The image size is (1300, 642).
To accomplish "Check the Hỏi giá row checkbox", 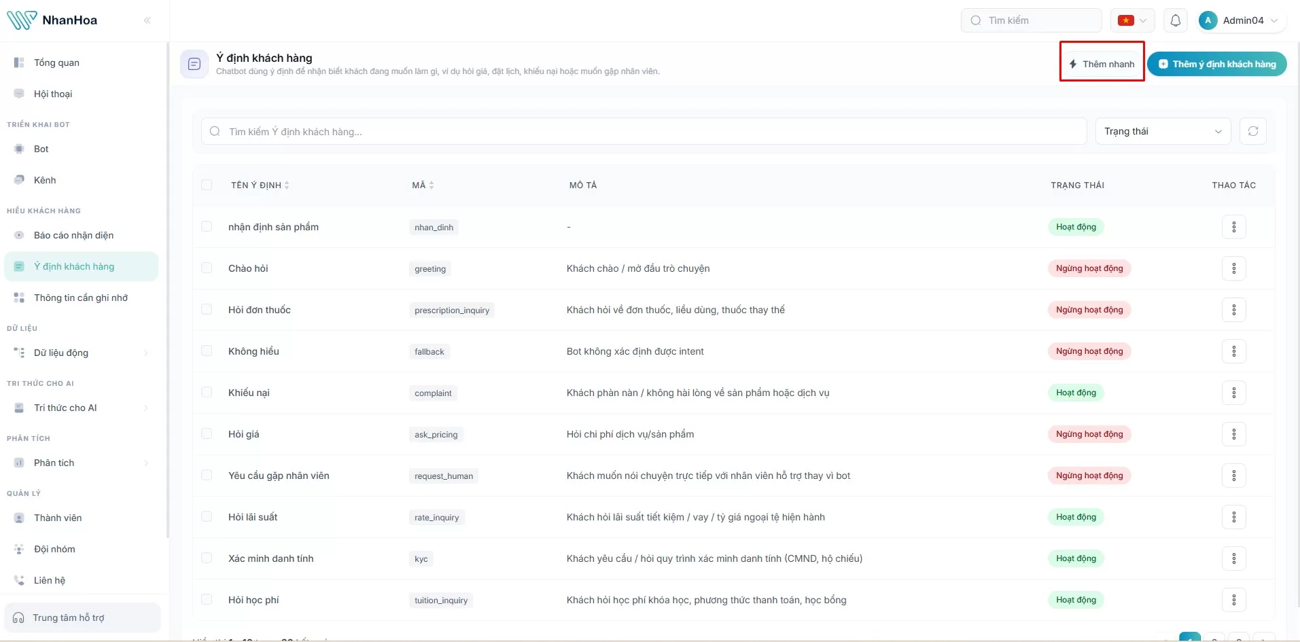I will coord(207,433).
